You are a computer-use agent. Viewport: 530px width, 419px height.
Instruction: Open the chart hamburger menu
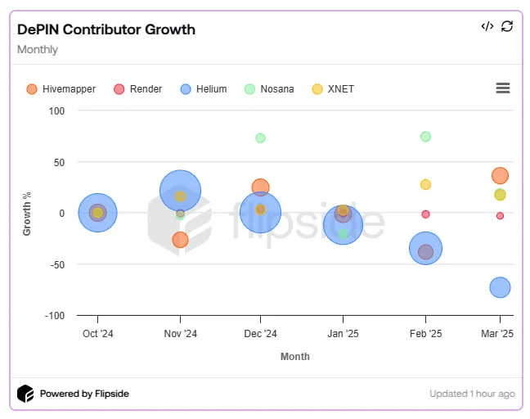pos(503,88)
